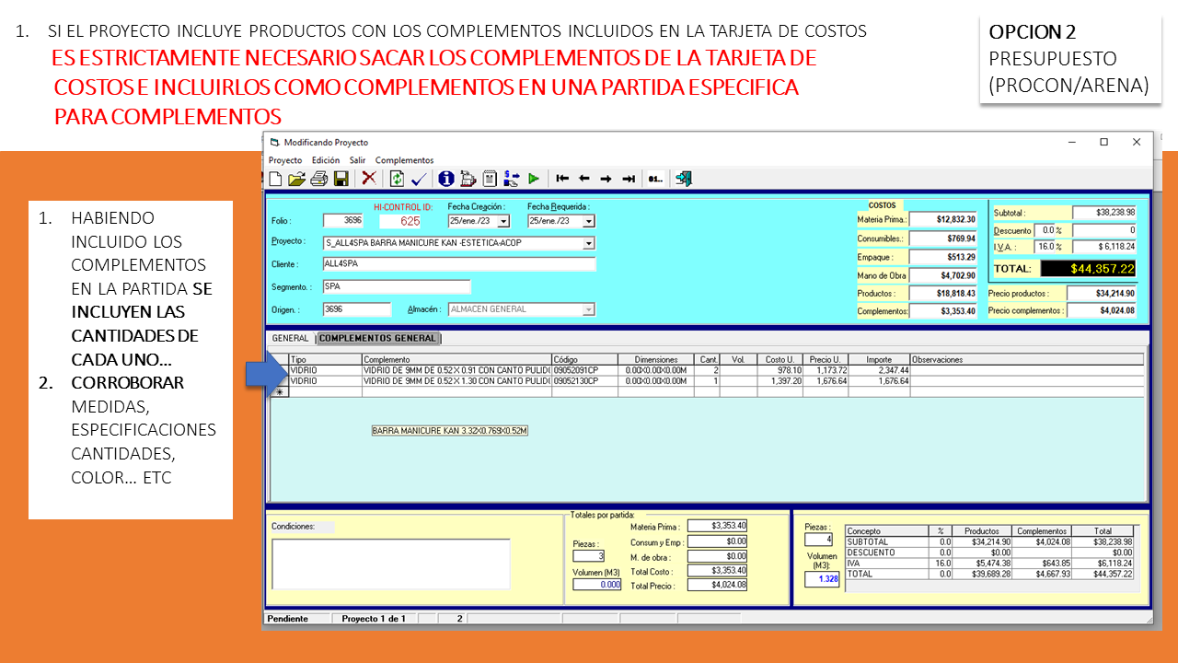
Task: Open the blue information icon
Action: point(446,179)
